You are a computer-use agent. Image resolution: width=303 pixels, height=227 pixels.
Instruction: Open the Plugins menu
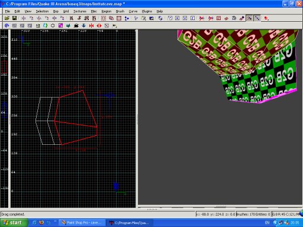pos(147,11)
